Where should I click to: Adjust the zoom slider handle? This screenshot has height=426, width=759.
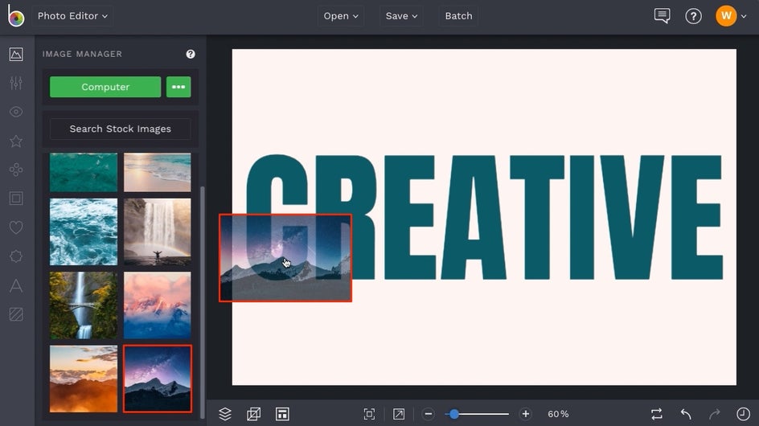454,414
